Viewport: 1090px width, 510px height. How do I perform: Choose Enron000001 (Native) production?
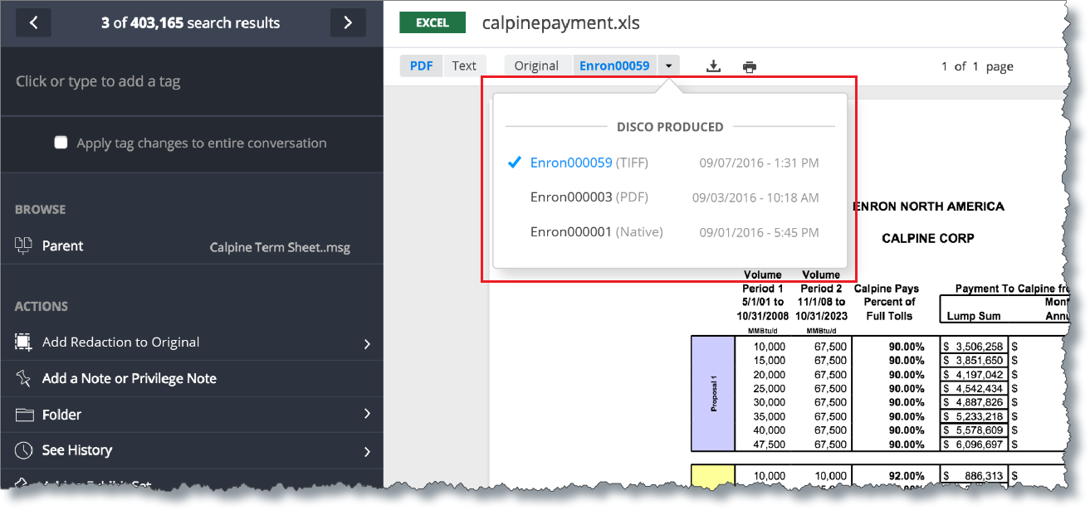click(x=597, y=232)
